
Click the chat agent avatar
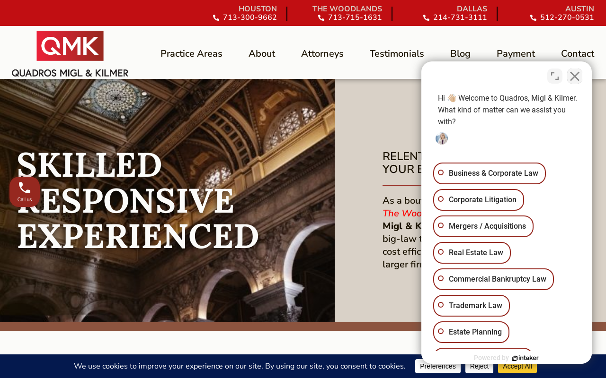tap(442, 138)
